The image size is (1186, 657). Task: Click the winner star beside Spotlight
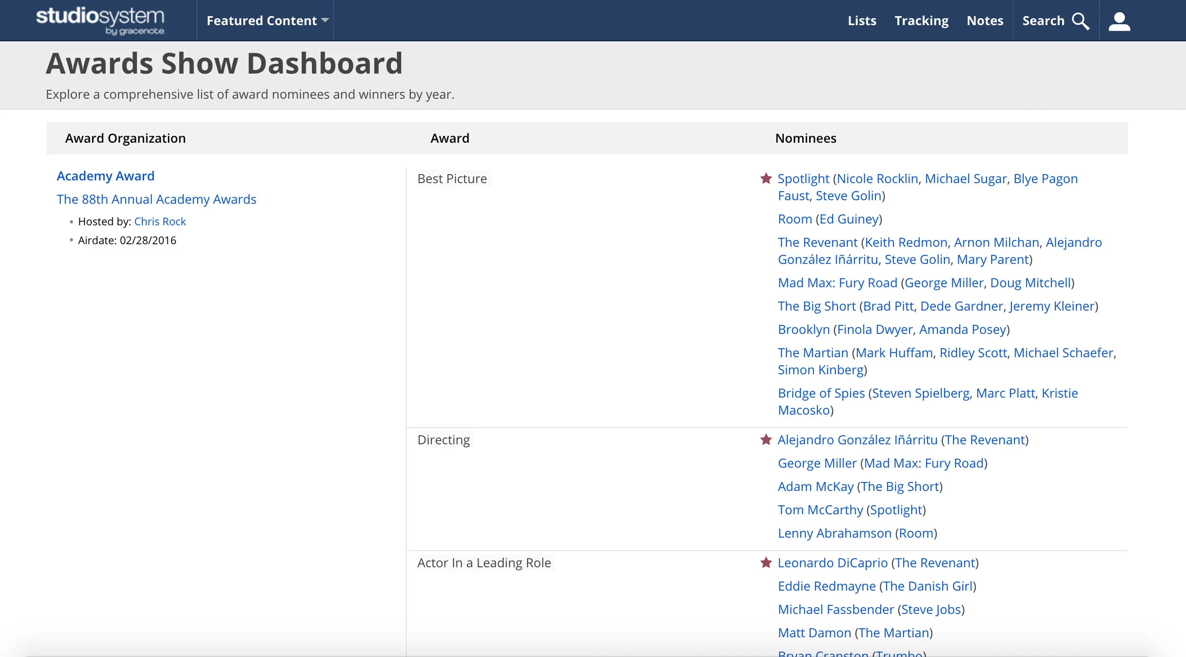(766, 179)
